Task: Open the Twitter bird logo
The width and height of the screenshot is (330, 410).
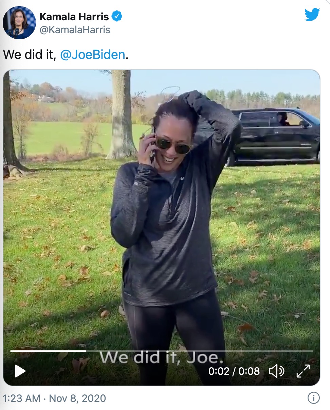Action: pyautogui.click(x=312, y=15)
